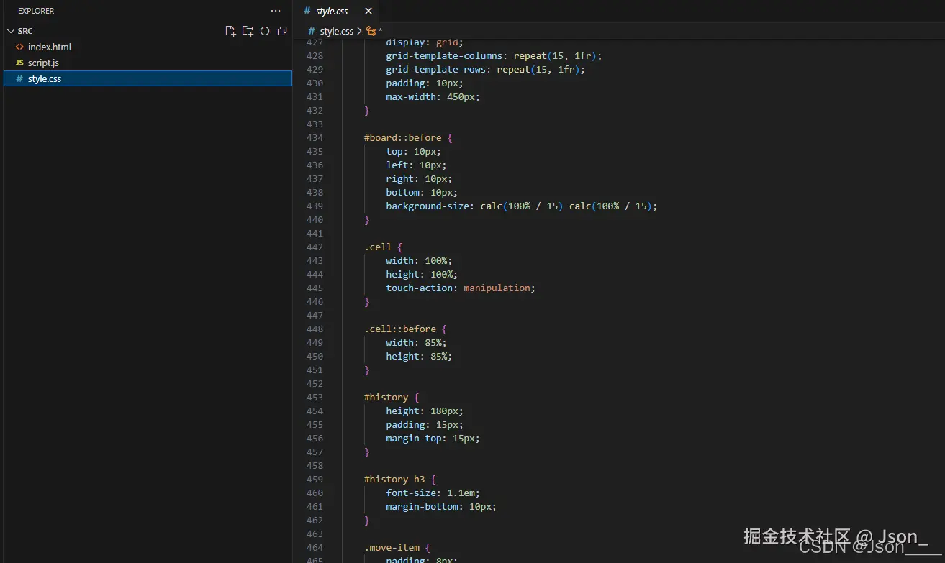945x563 pixels.
Task: Open the style.css breadcrumb file picker
Action: tap(336, 31)
